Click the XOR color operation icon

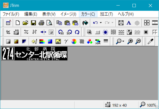tap(98, 42)
